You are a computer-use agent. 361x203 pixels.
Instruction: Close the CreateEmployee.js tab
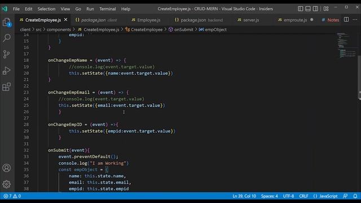coord(65,20)
